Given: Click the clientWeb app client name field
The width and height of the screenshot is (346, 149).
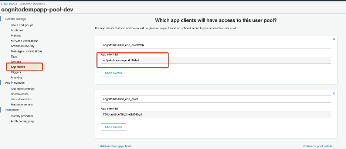Looking at the screenshot, I should coord(216,45).
